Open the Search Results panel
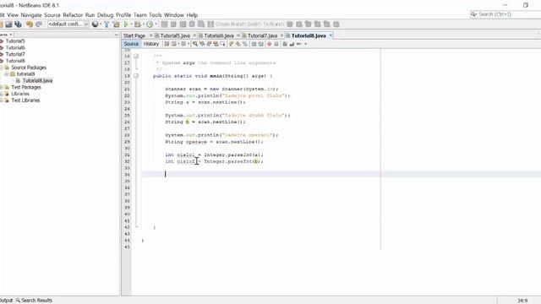The height and width of the screenshot is (304, 541). coord(34,301)
